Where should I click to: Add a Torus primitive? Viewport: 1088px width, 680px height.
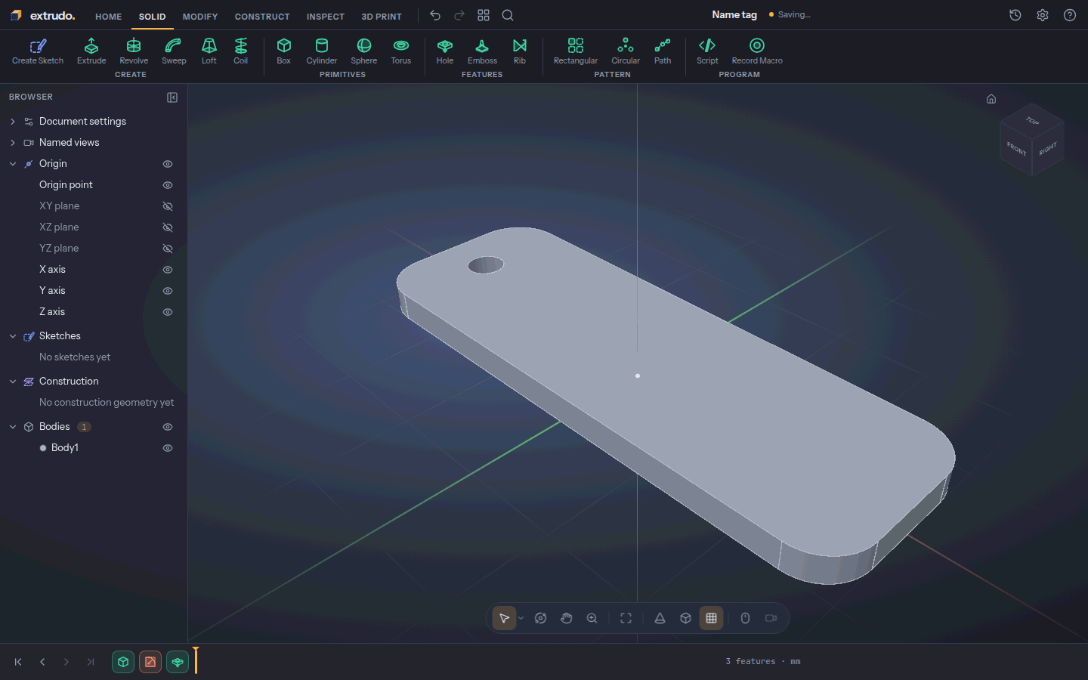(x=401, y=51)
